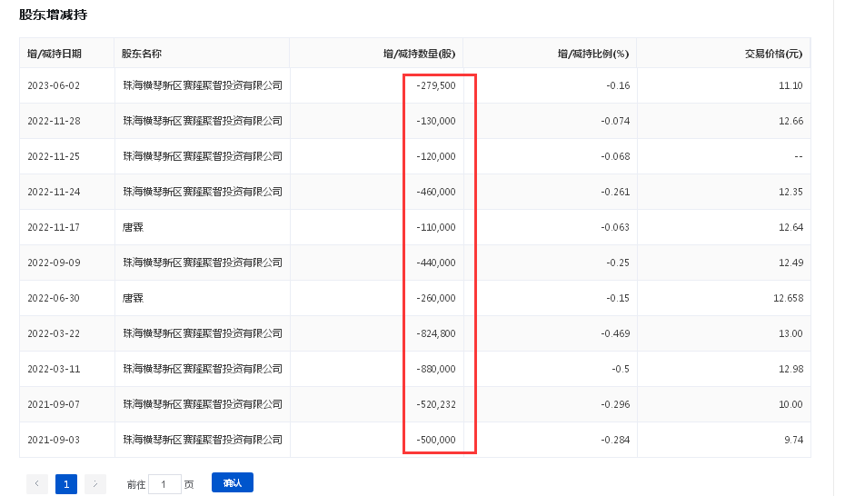The height and width of the screenshot is (496, 845).
Task: Click shareholder name in the 2021-09-03 row
Action: pyautogui.click(x=203, y=440)
